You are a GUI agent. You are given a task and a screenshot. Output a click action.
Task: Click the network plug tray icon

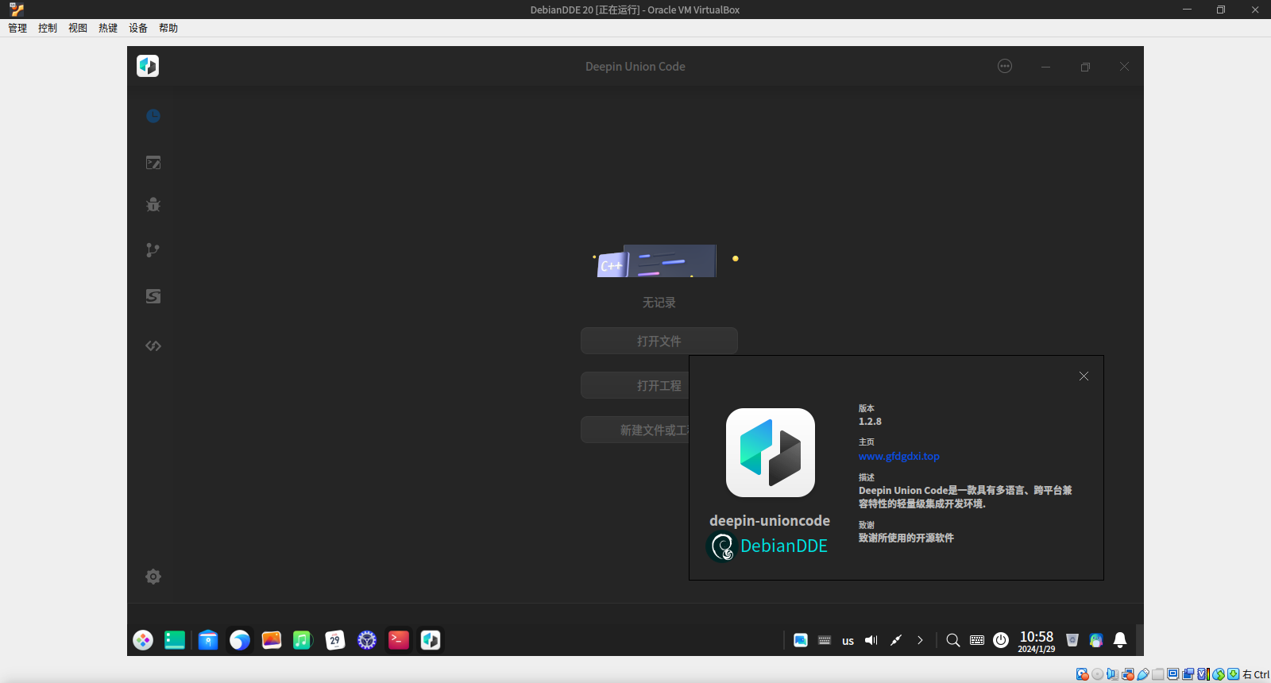click(896, 640)
